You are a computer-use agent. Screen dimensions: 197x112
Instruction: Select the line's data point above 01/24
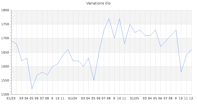(73, 61)
